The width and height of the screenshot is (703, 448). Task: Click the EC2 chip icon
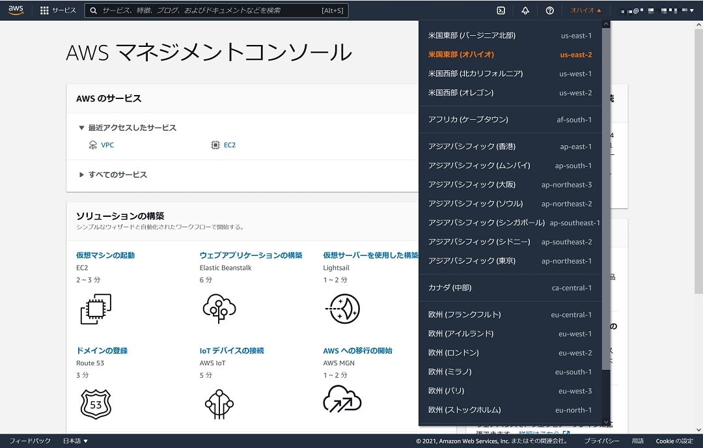(x=215, y=145)
